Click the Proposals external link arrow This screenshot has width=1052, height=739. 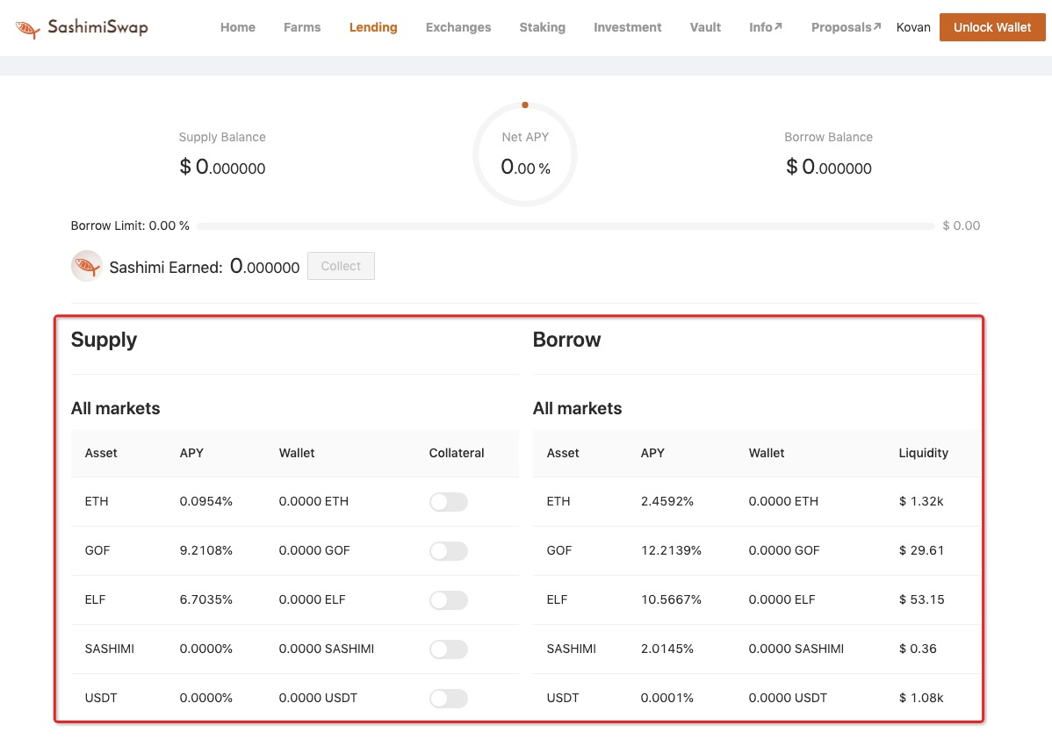click(877, 27)
